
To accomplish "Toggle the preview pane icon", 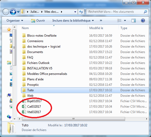I will [134, 21].
